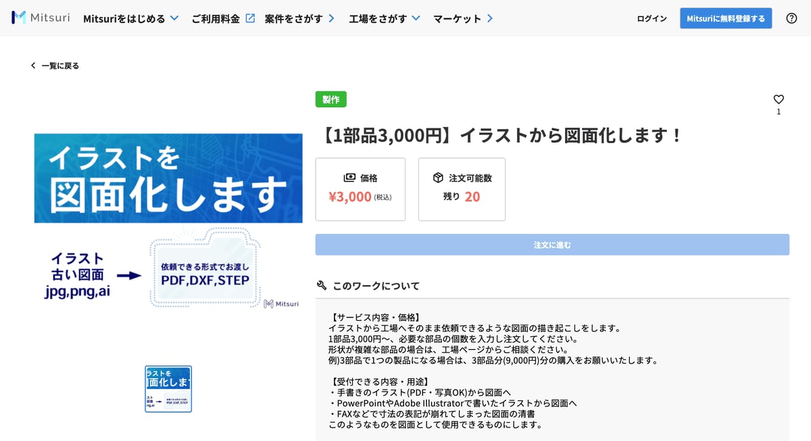This screenshot has height=441, width=811.
Task: Click the back chevron beside 一覧に戻る
Action: point(33,66)
